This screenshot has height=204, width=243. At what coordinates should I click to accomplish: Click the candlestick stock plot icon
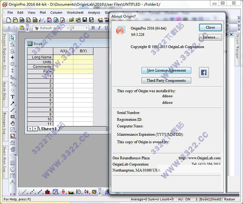87,192
